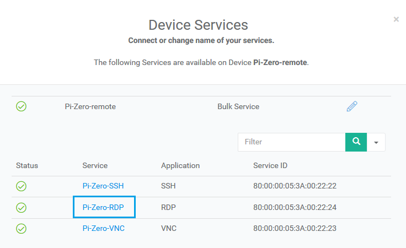
Task: Open the Pi-Zero-SSH service link
Action: click(x=103, y=186)
